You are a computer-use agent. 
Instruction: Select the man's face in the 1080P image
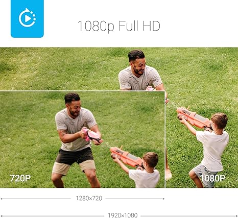[x=139, y=67]
